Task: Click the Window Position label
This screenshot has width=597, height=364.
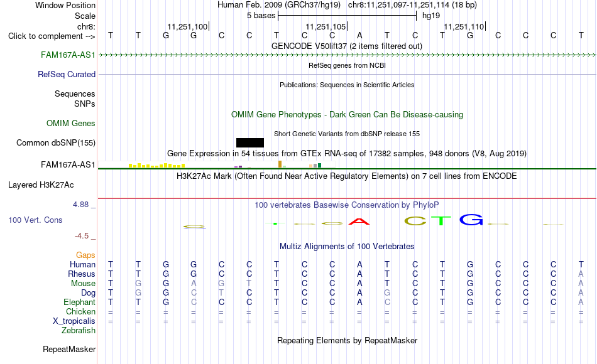Action: coord(65,5)
